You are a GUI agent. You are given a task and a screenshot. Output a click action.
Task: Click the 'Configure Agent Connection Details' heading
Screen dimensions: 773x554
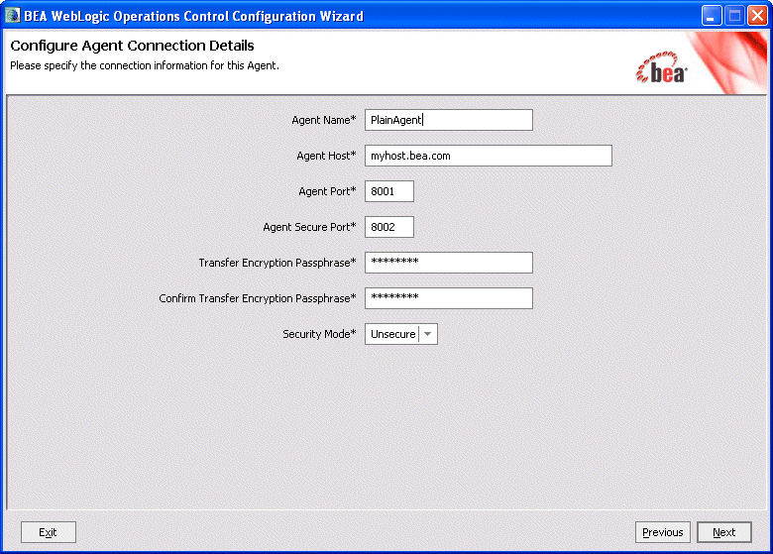132,46
